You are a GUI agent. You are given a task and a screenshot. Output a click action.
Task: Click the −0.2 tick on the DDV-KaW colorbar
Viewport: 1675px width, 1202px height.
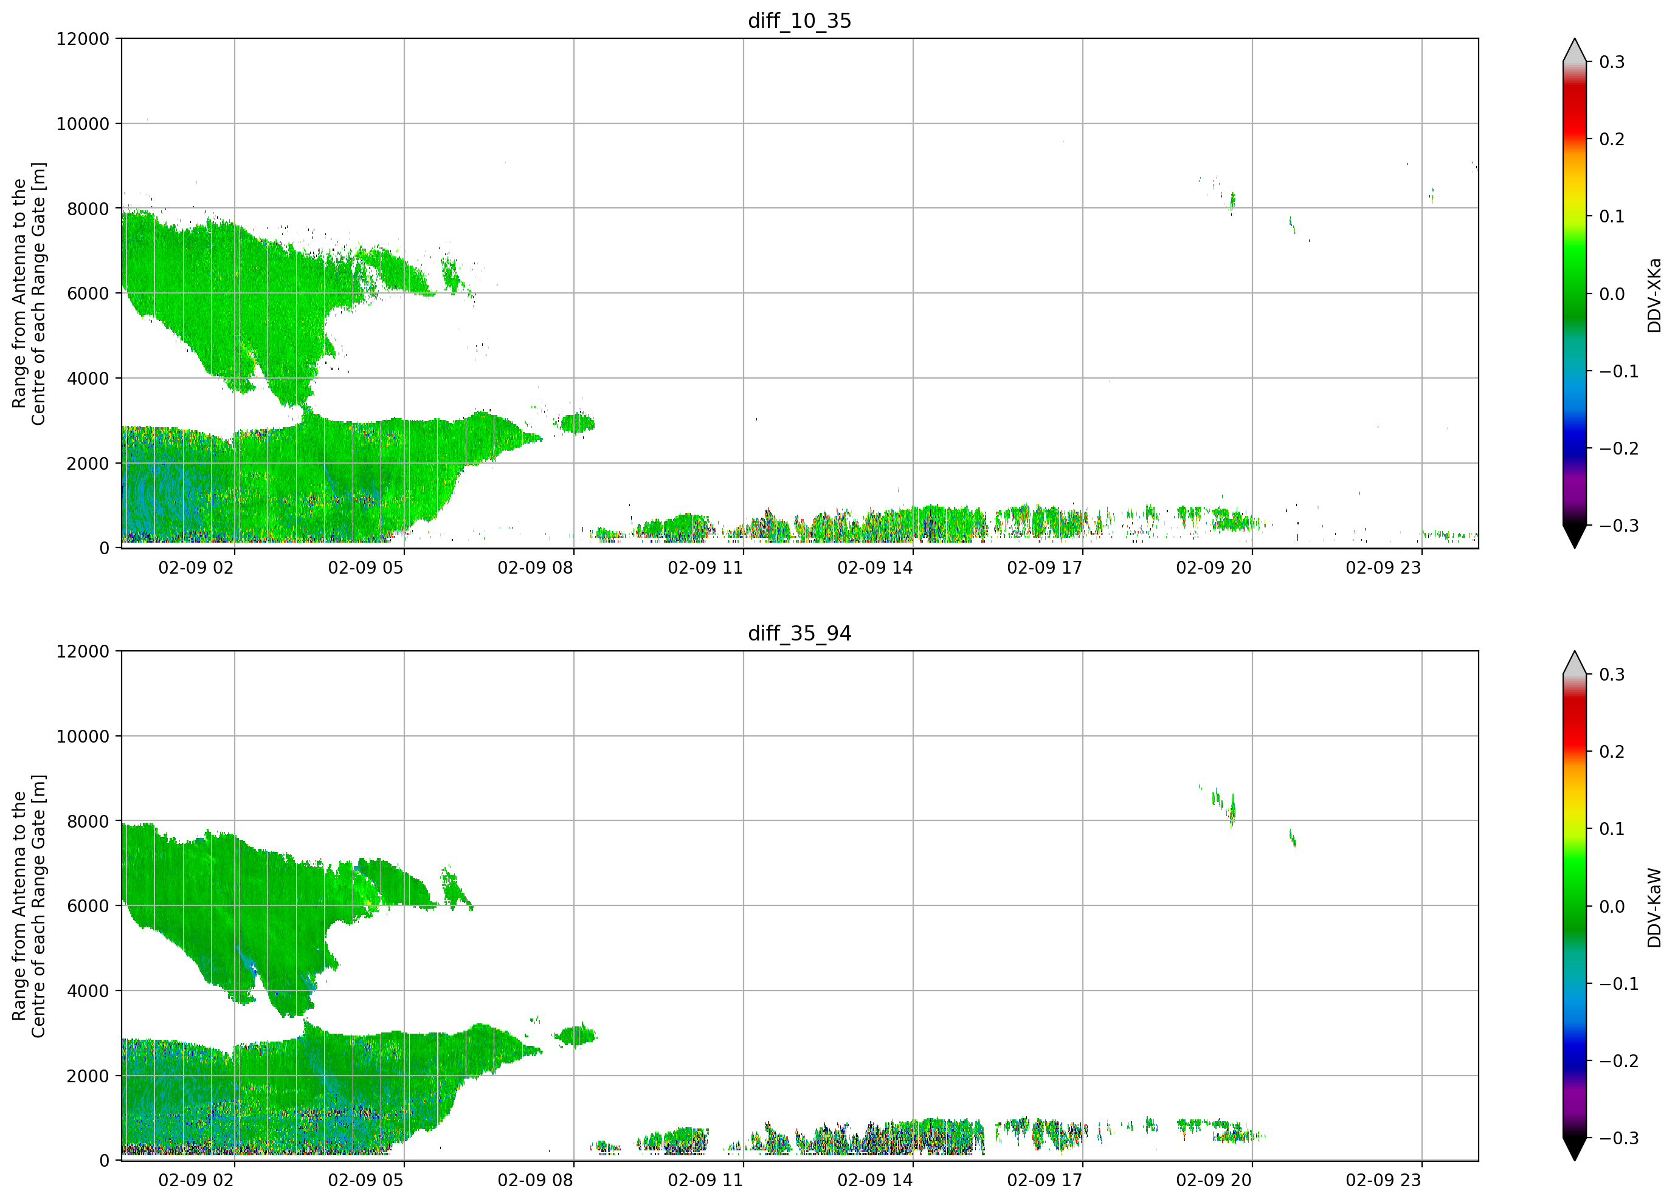[1619, 1062]
